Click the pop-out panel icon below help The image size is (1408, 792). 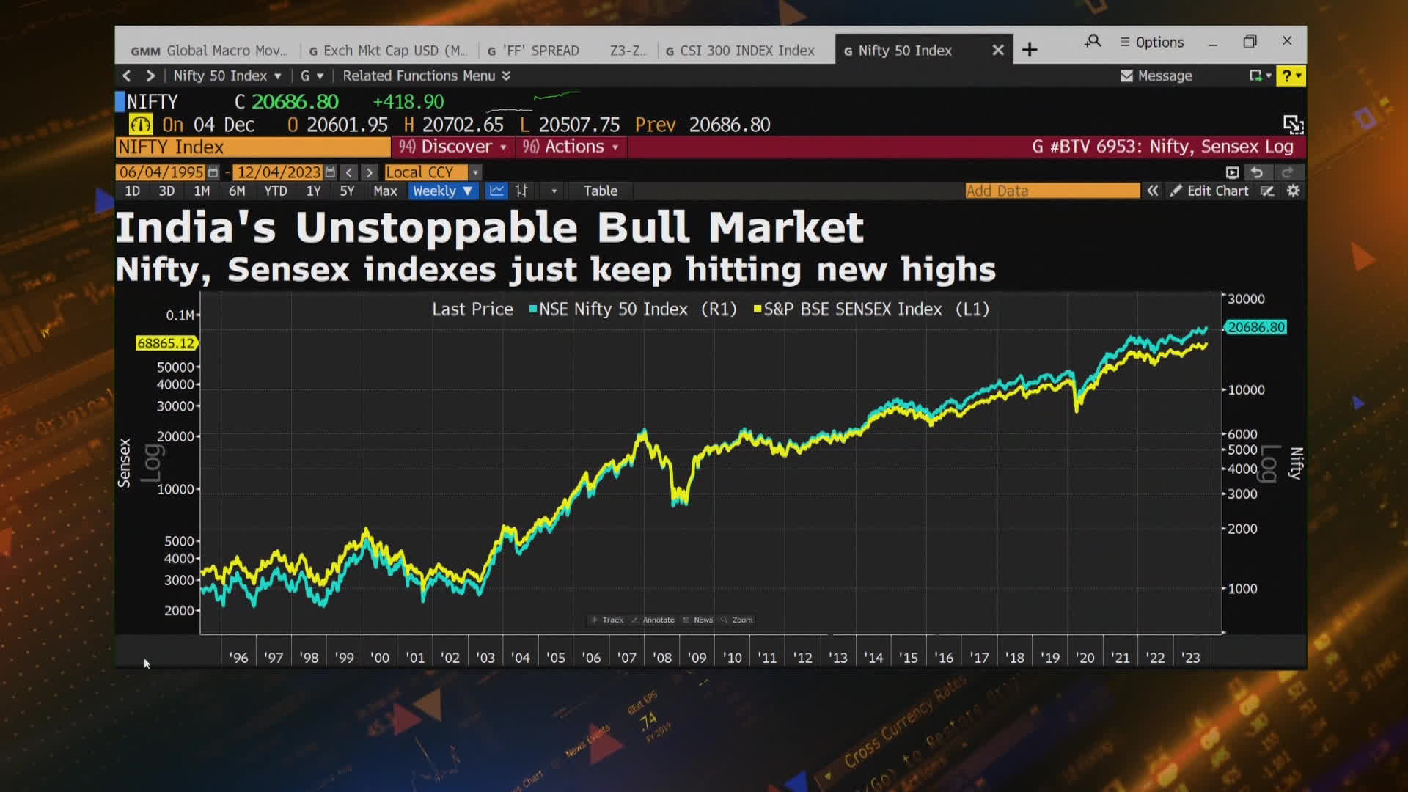(x=1292, y=125)
